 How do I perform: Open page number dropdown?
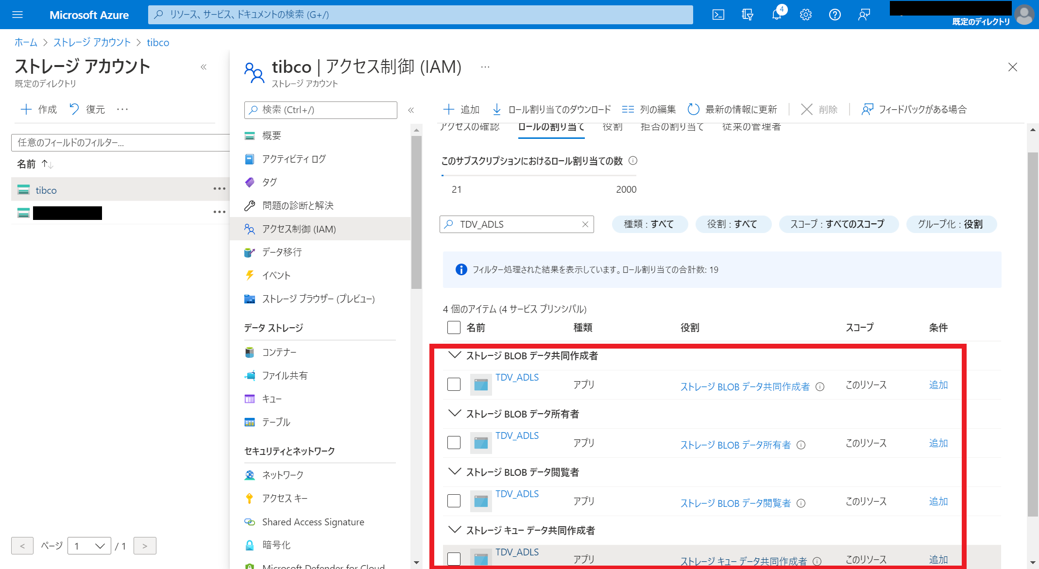pos(89,546)
